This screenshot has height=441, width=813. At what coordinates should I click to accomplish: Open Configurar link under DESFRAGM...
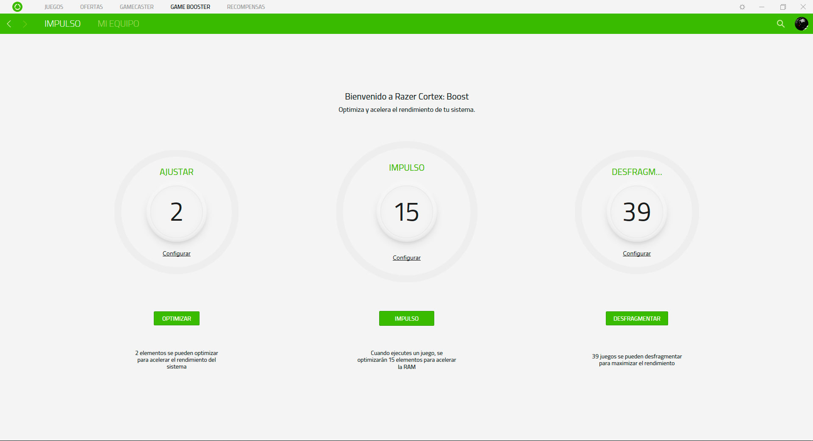[x=637, y=253]
